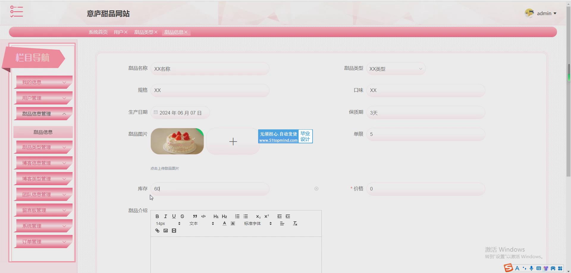The image size is (571, 273).
Task: Insert a video into the editor
Action: pyautogui.click(x=174, y=231)
